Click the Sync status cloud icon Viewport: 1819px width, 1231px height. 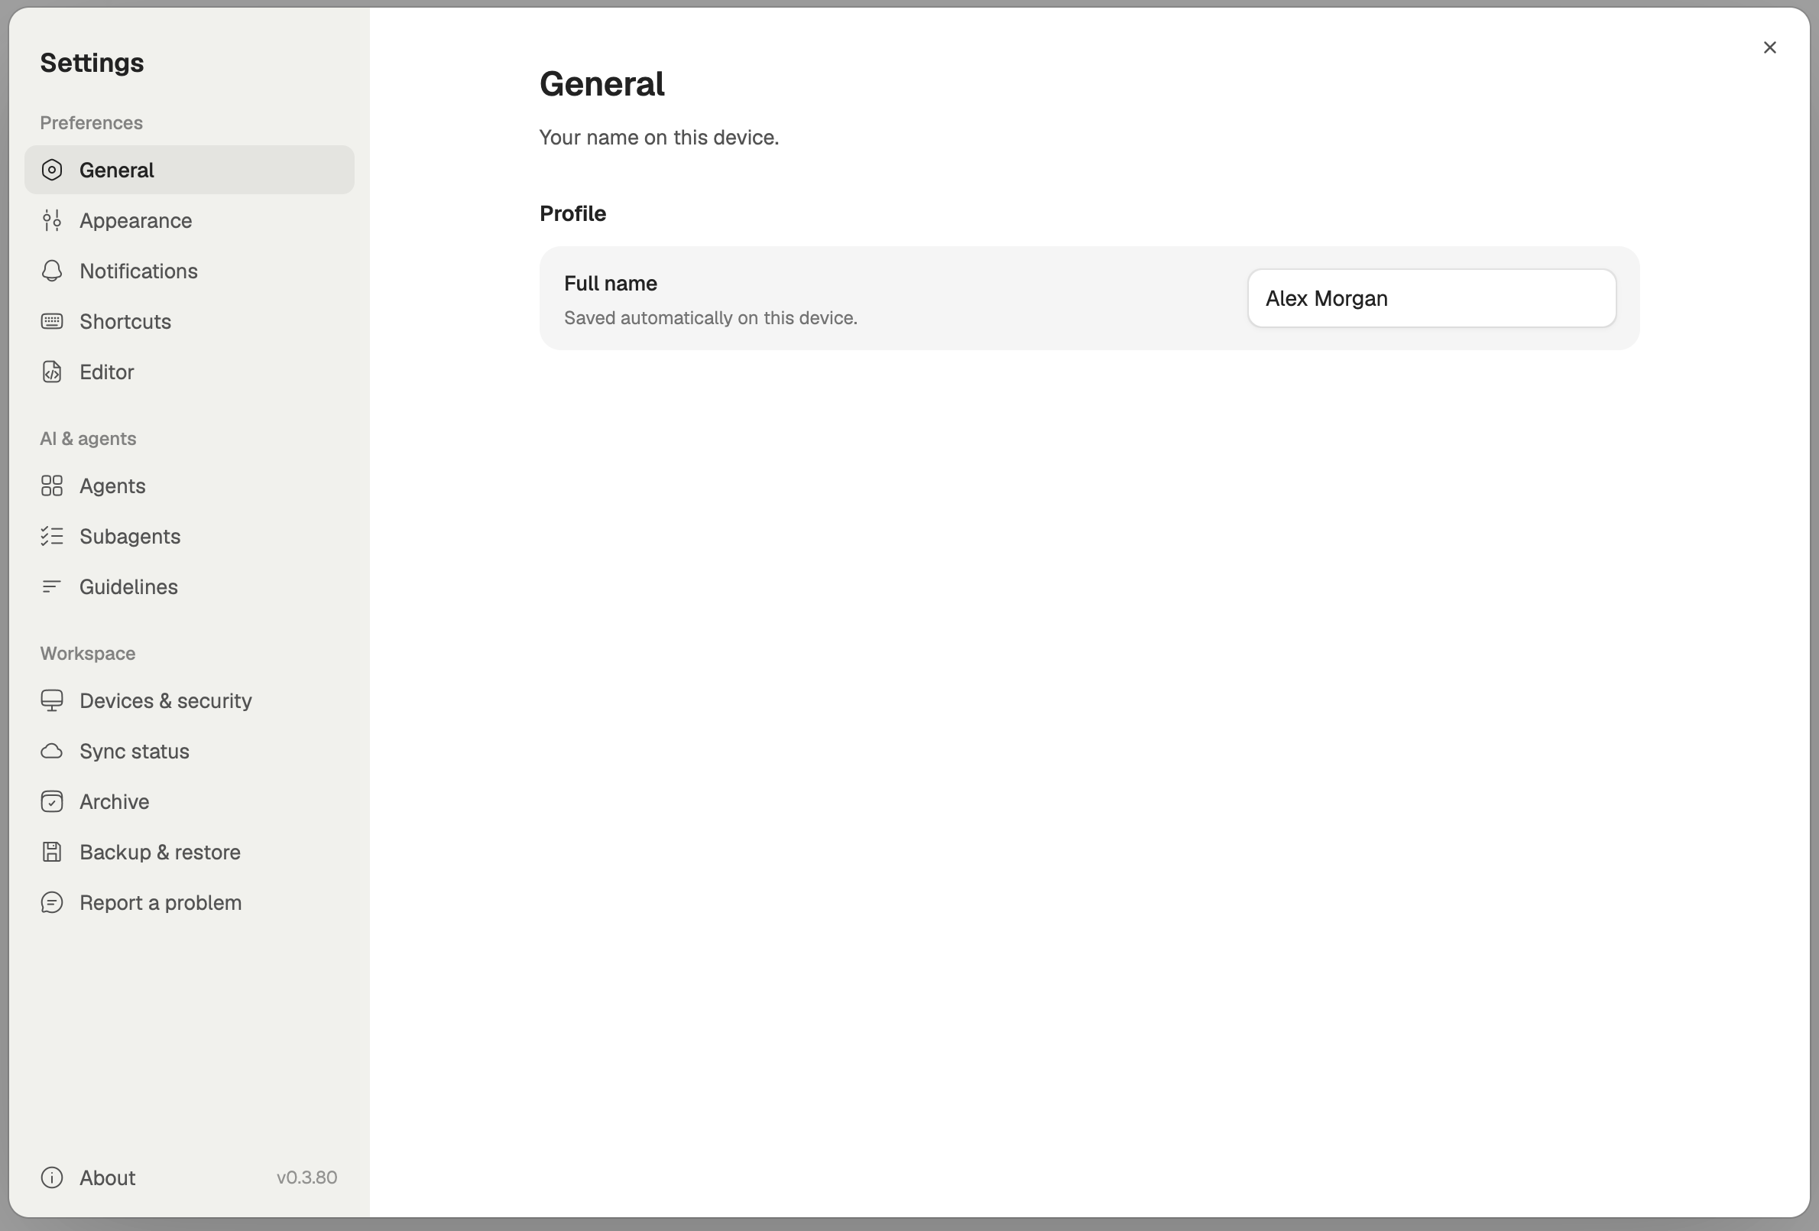point(52,751)
